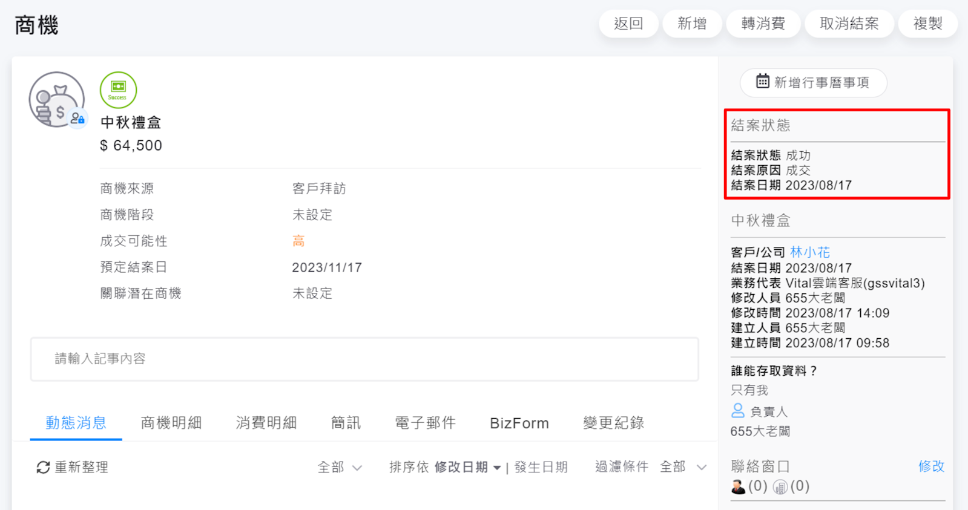
Task: Click the 誰能存取資料？ heading
Action: (774, 371)
